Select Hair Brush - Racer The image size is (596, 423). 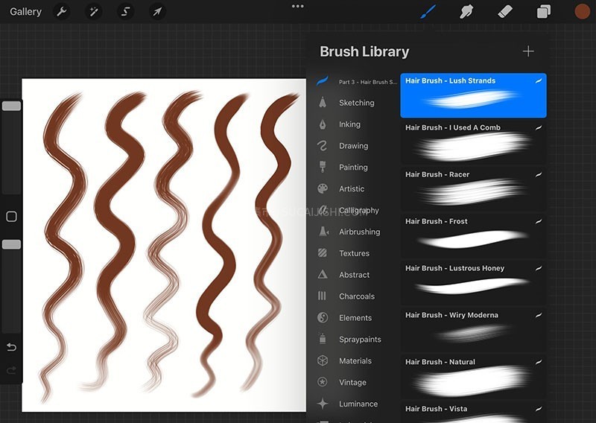tap(473, 189)
